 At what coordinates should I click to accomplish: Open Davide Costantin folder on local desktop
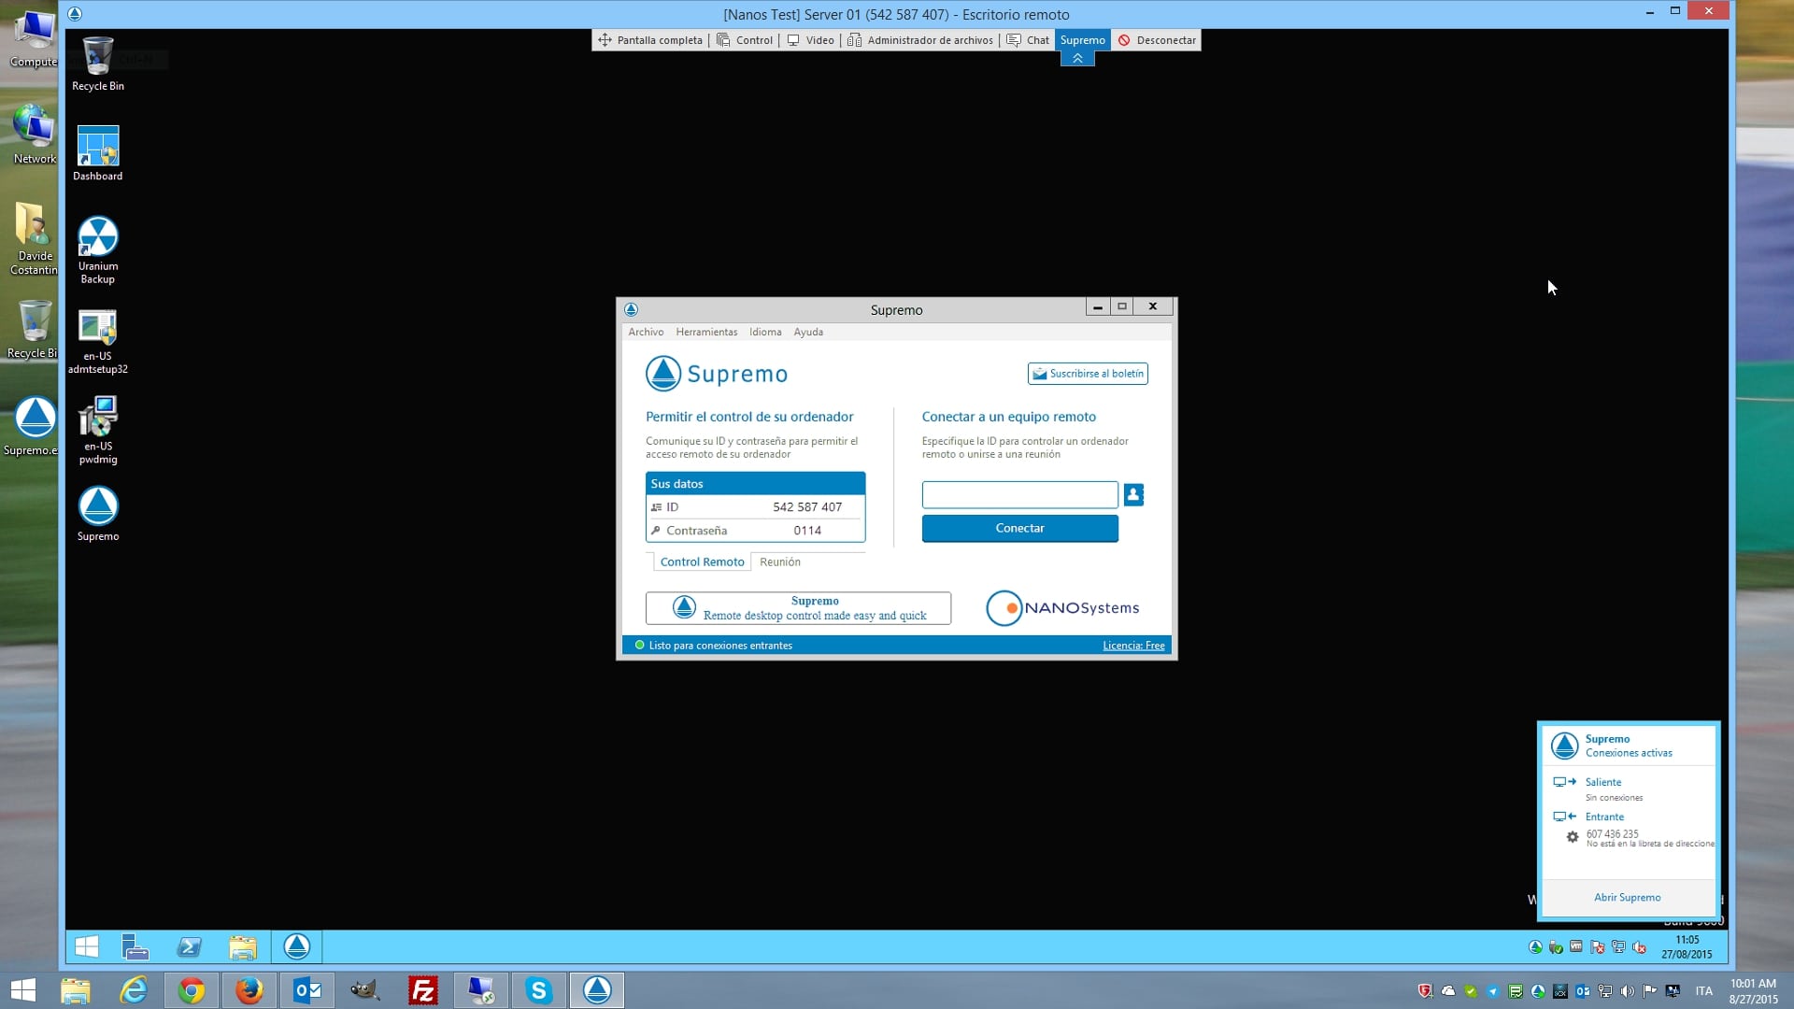(34, 238)
